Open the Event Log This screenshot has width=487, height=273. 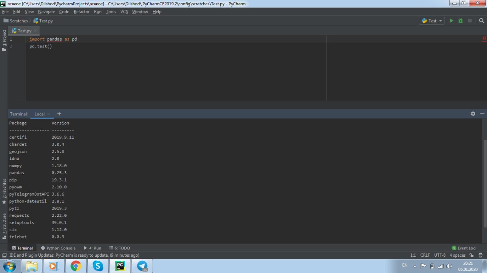pos(463,248)
